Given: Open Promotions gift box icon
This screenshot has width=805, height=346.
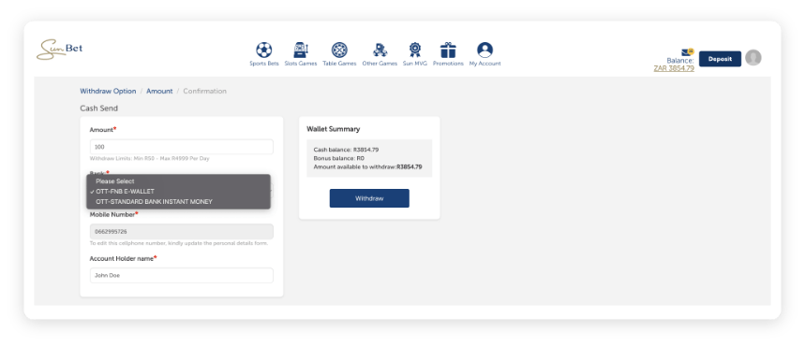Looking at the screenshot, I should coord(448,50).
